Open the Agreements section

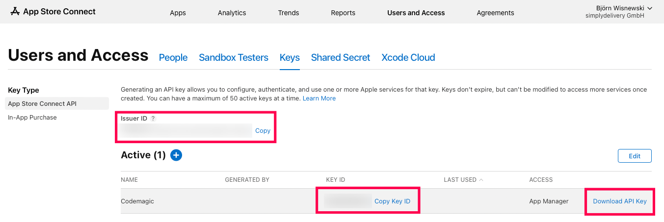point(495,13)
